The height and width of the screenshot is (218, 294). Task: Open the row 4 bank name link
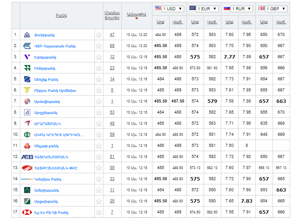coord(45,68)
